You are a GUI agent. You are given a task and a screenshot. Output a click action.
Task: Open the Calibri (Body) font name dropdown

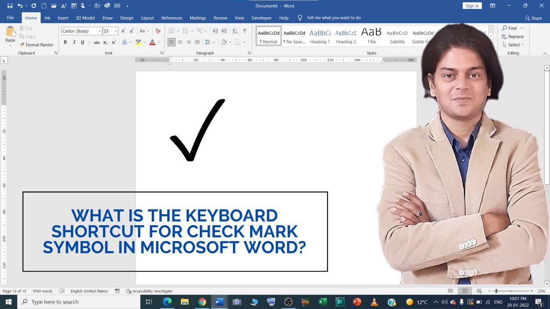[100, 31]
